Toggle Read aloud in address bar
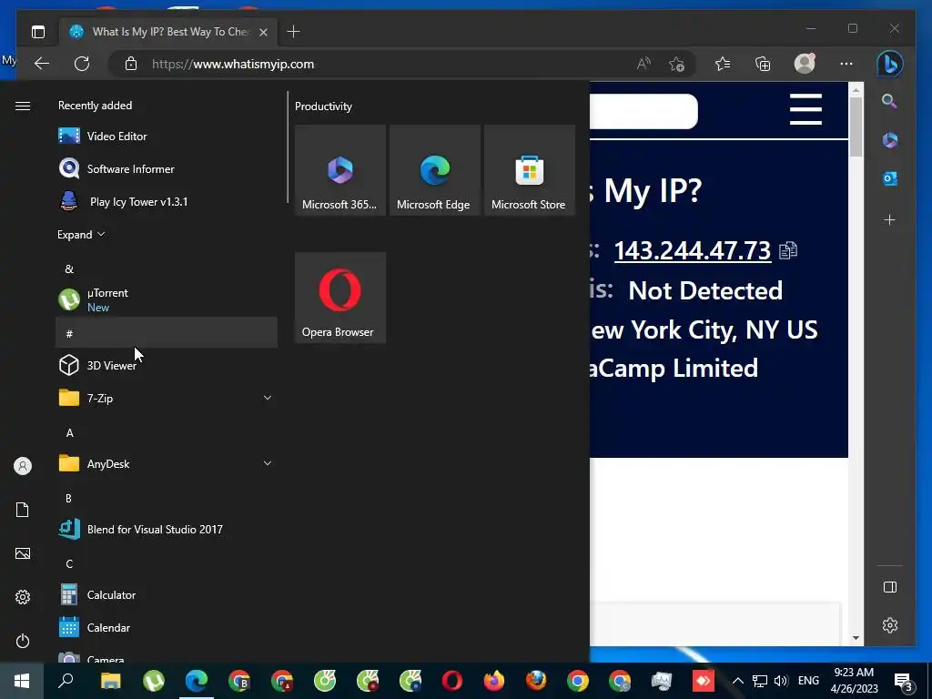Viewport: 932px width, 699px height. point(643,64)
